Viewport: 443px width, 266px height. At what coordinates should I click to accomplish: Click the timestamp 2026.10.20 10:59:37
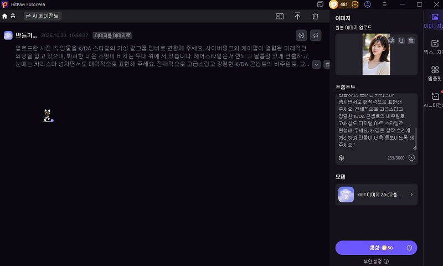click(65, 35)
